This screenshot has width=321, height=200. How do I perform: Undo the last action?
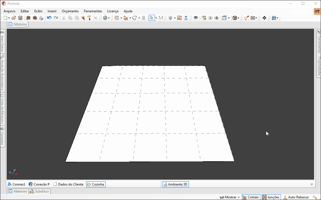coord(49,18)
